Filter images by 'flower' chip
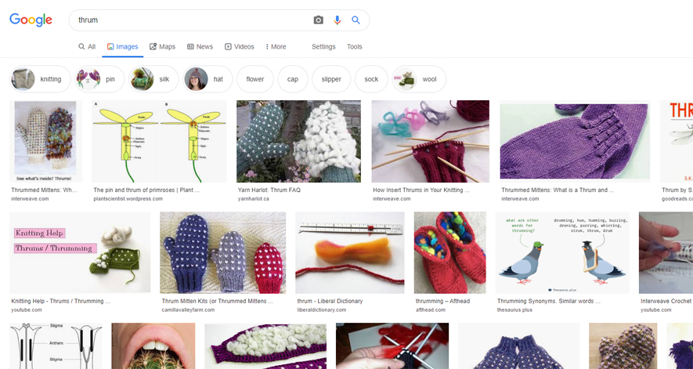This screenshot has height=369, width=693. coord(255,79)
